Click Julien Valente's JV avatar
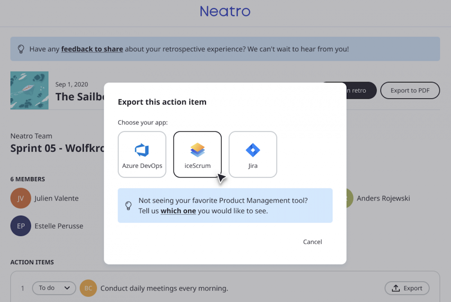This screenshot has width=451, height=302. click(20, 198)
